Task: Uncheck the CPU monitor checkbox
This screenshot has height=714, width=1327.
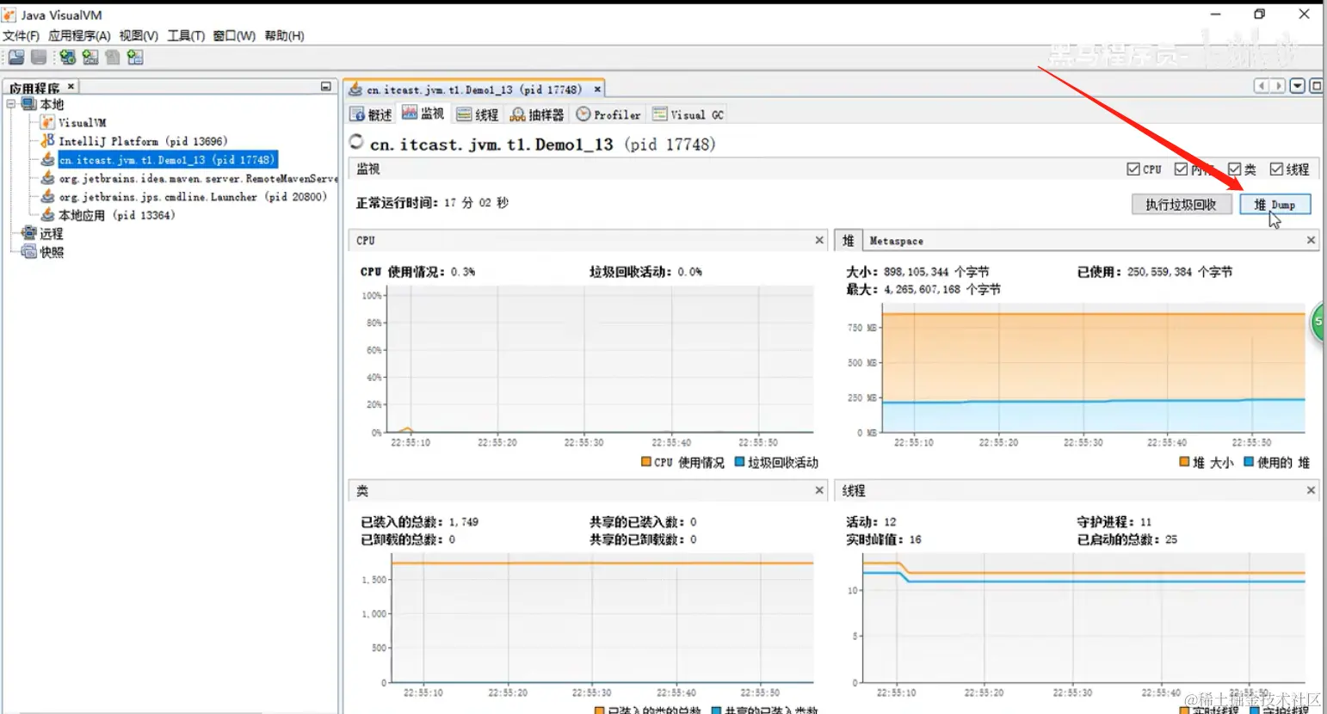Action: point(1133,169)
